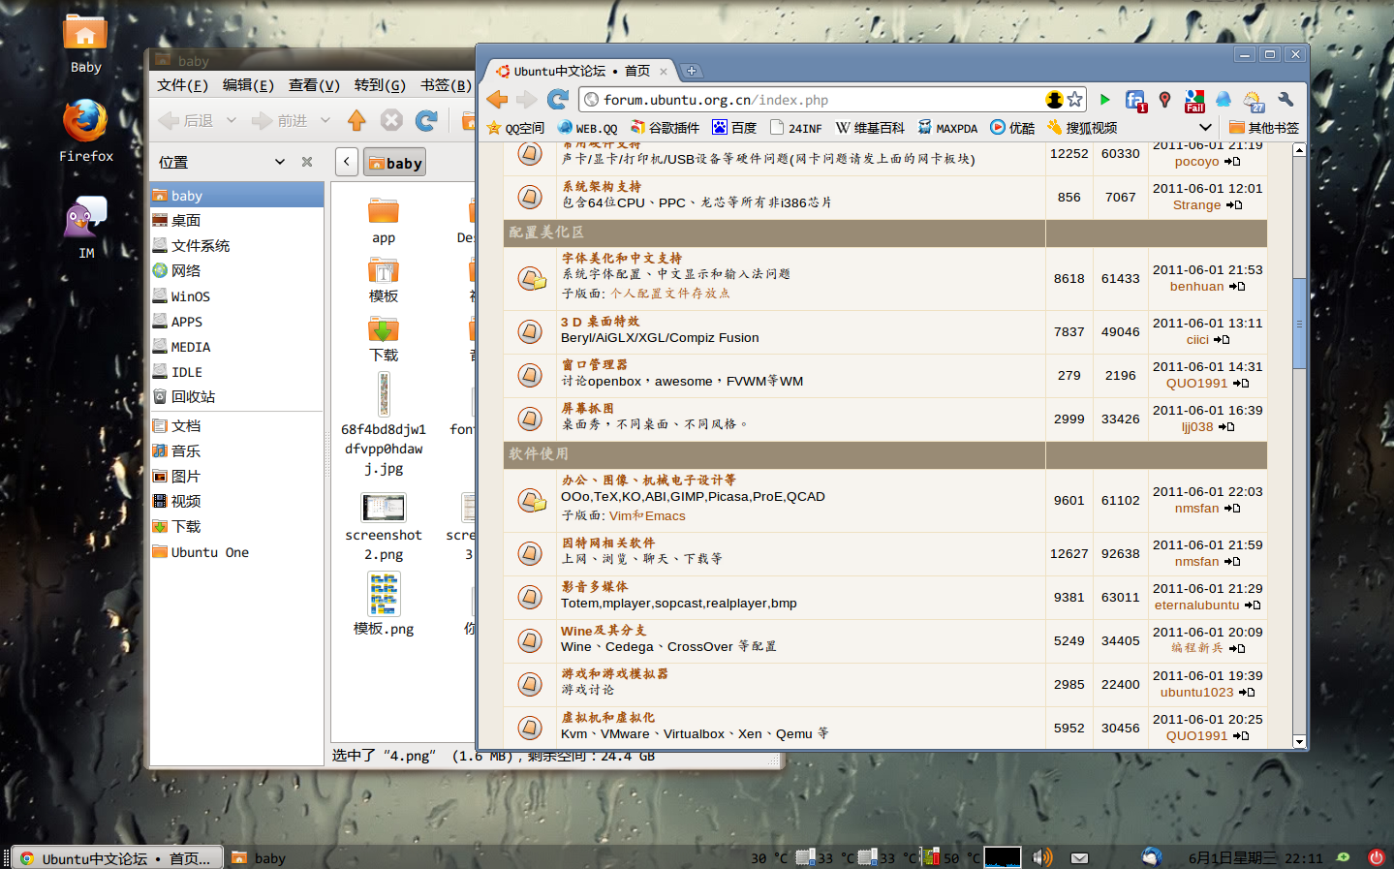Open the Google Fail extension icon
Image resolution: width=1394 pixels, height=869 pixels.
click(1194, 101)
